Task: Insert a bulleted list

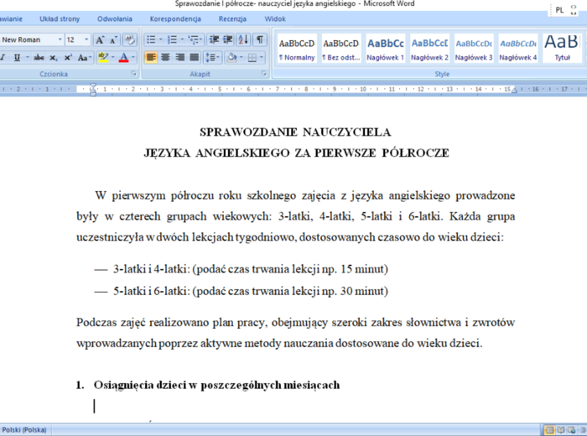Action: 151,39
